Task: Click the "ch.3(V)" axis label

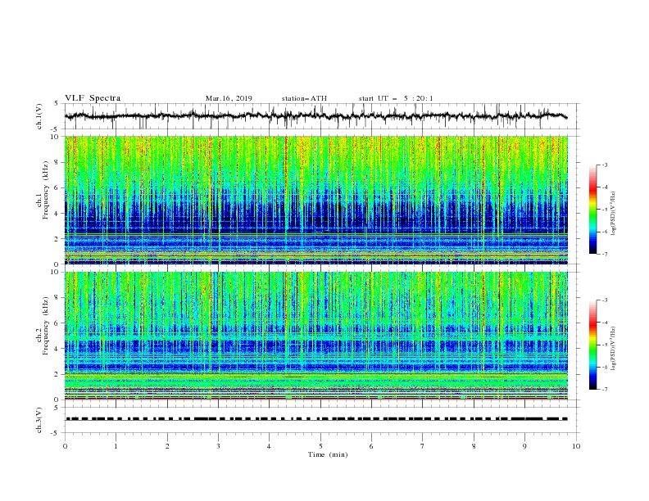Action: 39,420
